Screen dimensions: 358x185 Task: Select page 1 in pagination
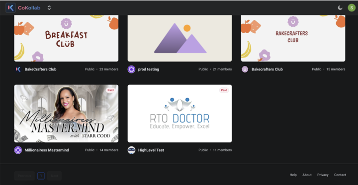point(41,176)
